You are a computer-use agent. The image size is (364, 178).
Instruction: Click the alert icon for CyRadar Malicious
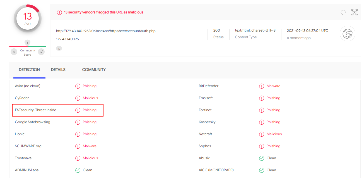(x=78, y=98)
